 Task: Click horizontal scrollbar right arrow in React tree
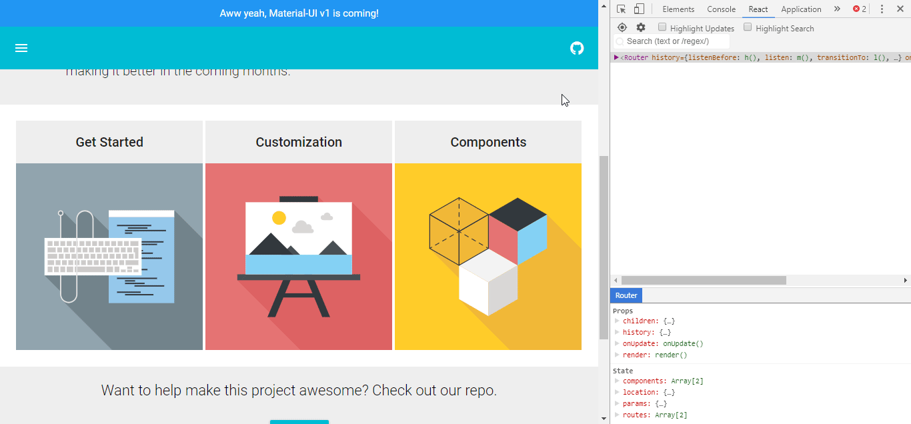point(906,281)
